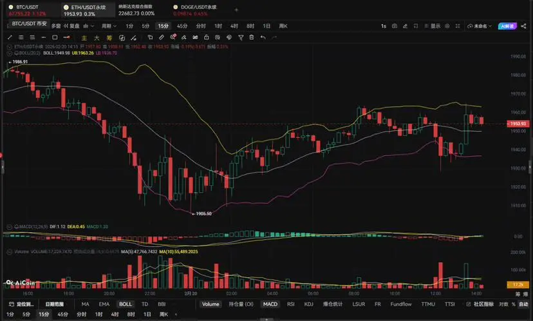
Task: Toggle the MACD sub-indicator
Action: (270, 304)
